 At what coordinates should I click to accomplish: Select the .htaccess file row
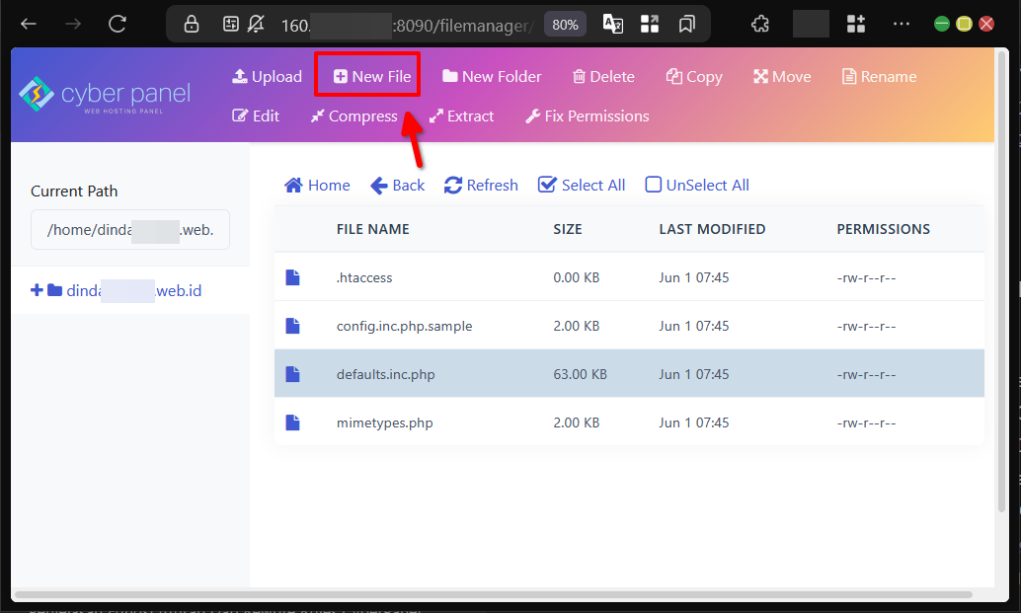coord(364,277)
